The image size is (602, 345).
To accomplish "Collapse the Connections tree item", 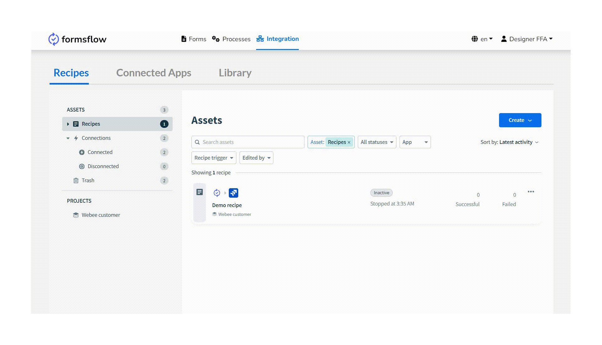I will pyautogui.click(x=68, y=138).
